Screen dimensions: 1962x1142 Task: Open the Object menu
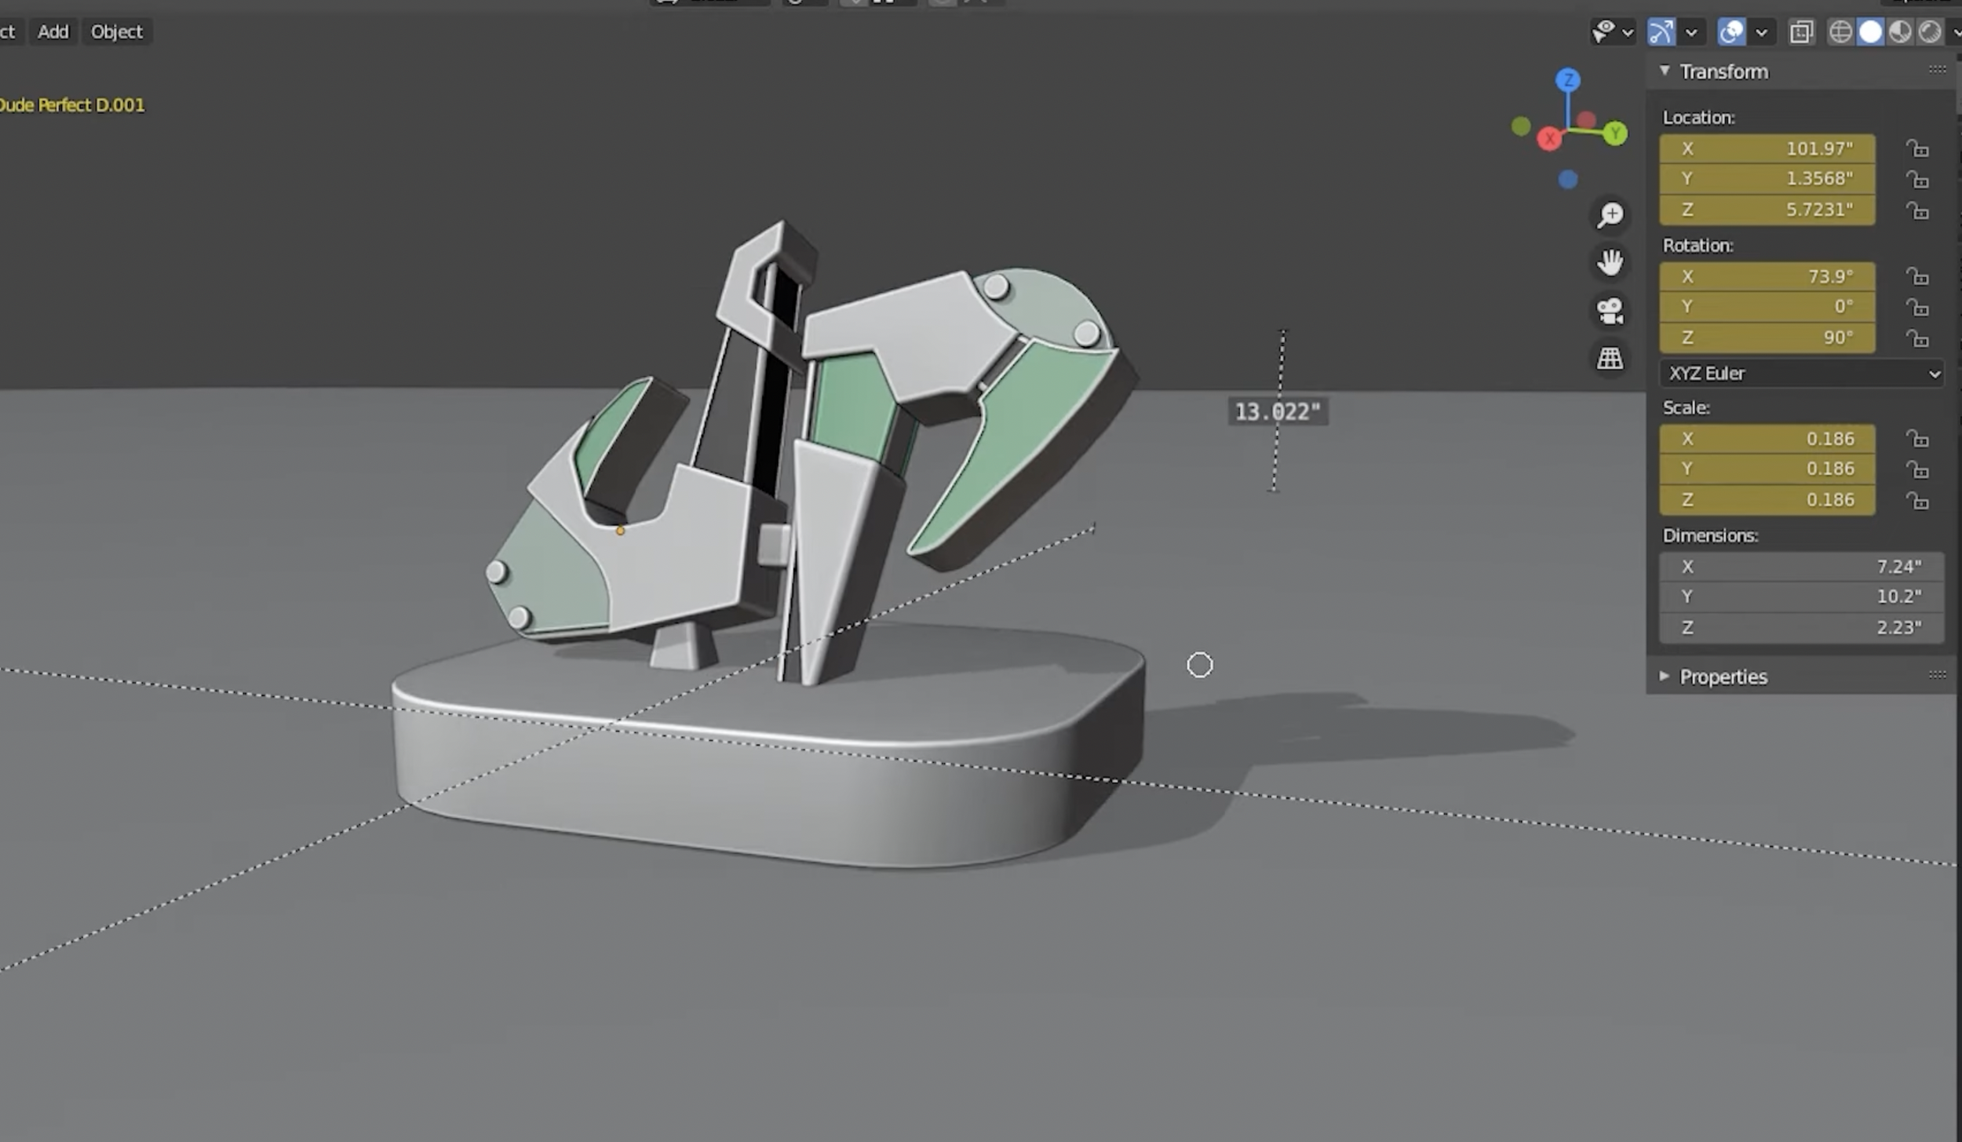click(x=116, y=32)
